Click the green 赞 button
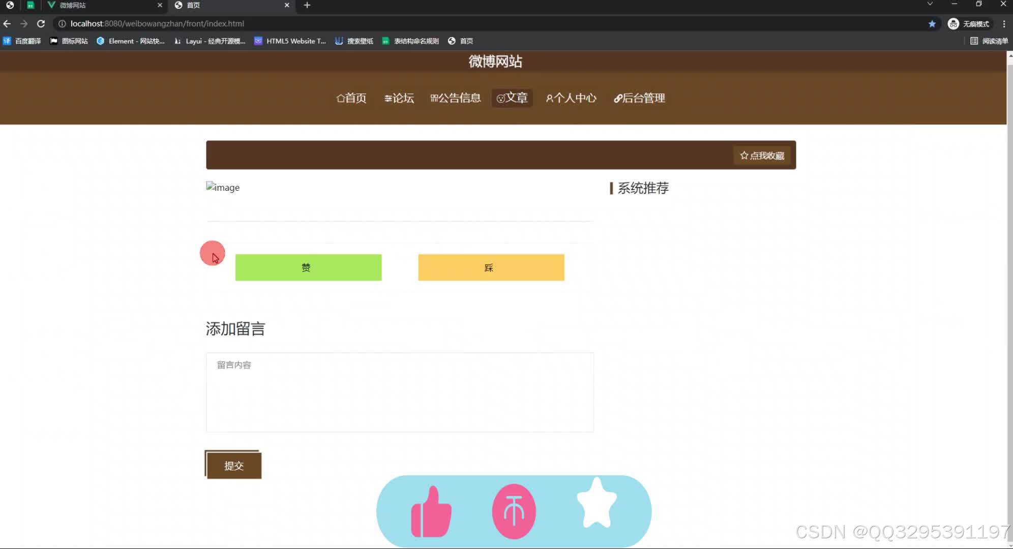 [x=308, y=267]
